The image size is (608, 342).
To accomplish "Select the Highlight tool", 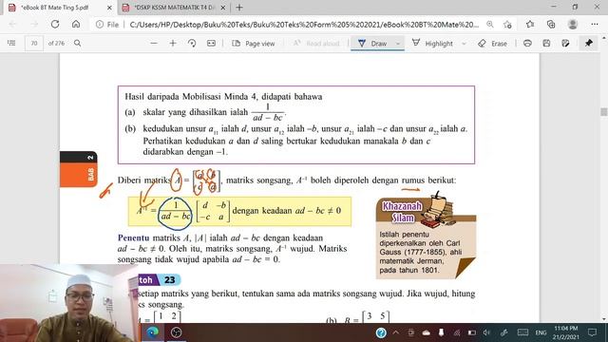I will [432, 44].
